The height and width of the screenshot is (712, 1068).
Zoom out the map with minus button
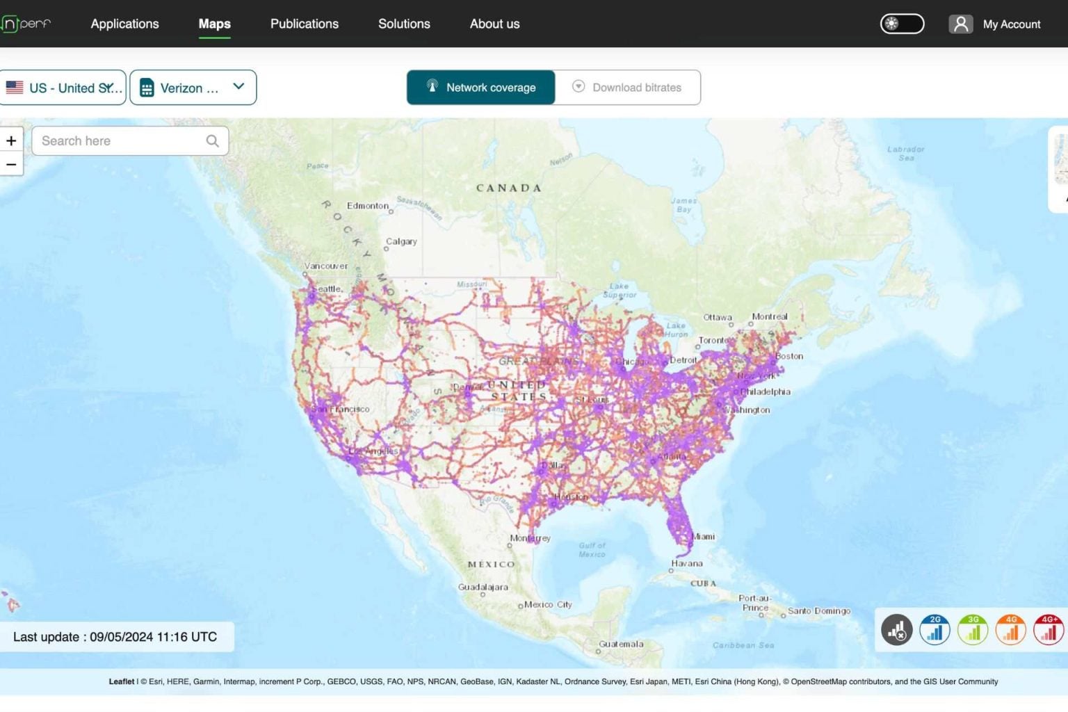[11, 165]
